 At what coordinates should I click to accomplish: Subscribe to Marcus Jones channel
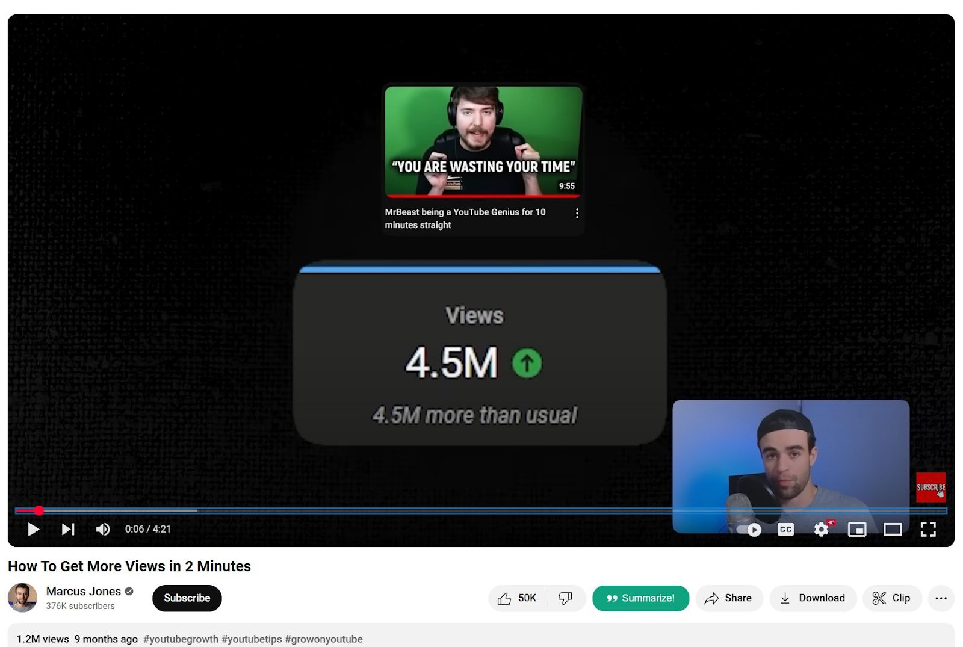187,598
